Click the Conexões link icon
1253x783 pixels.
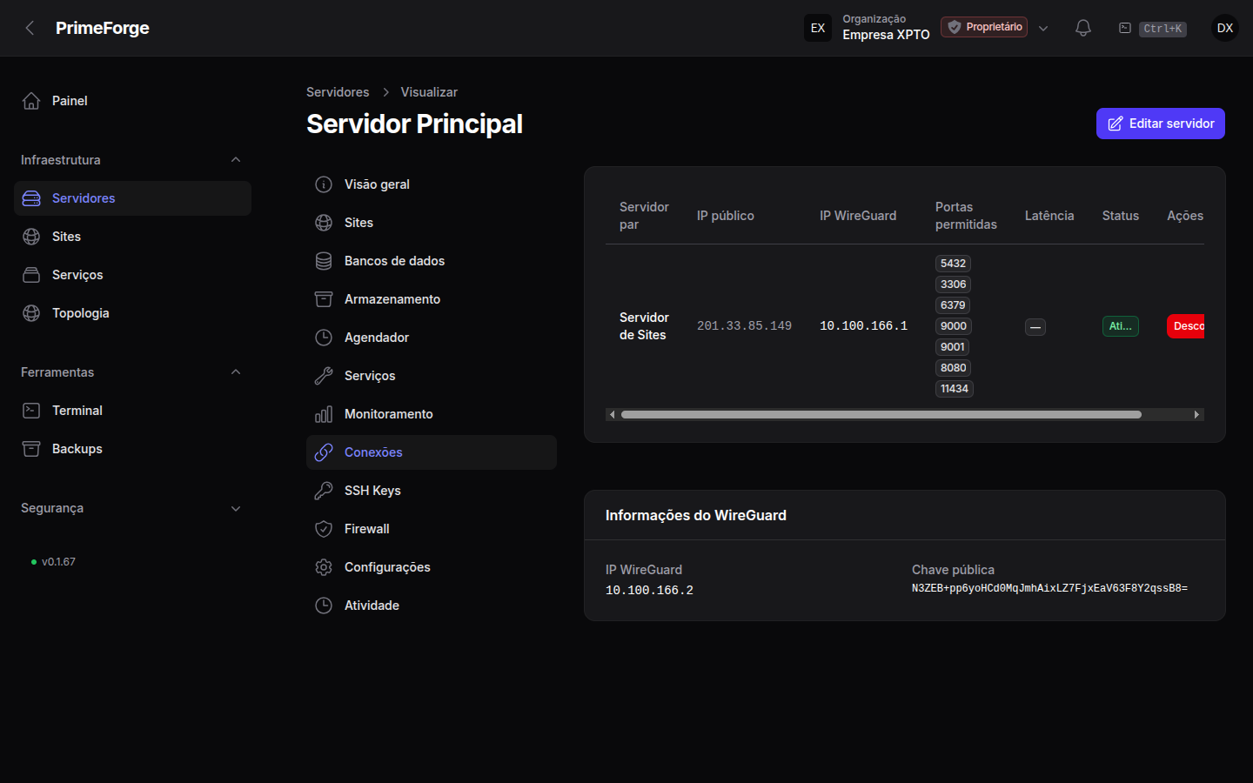point(324,452)
